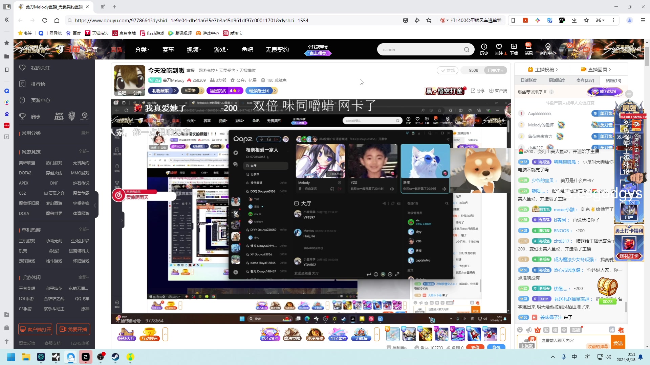Viewport: 650px width, 365px height.
Task: Open 关注 heart icon in header
Action: tap(499, 49)
